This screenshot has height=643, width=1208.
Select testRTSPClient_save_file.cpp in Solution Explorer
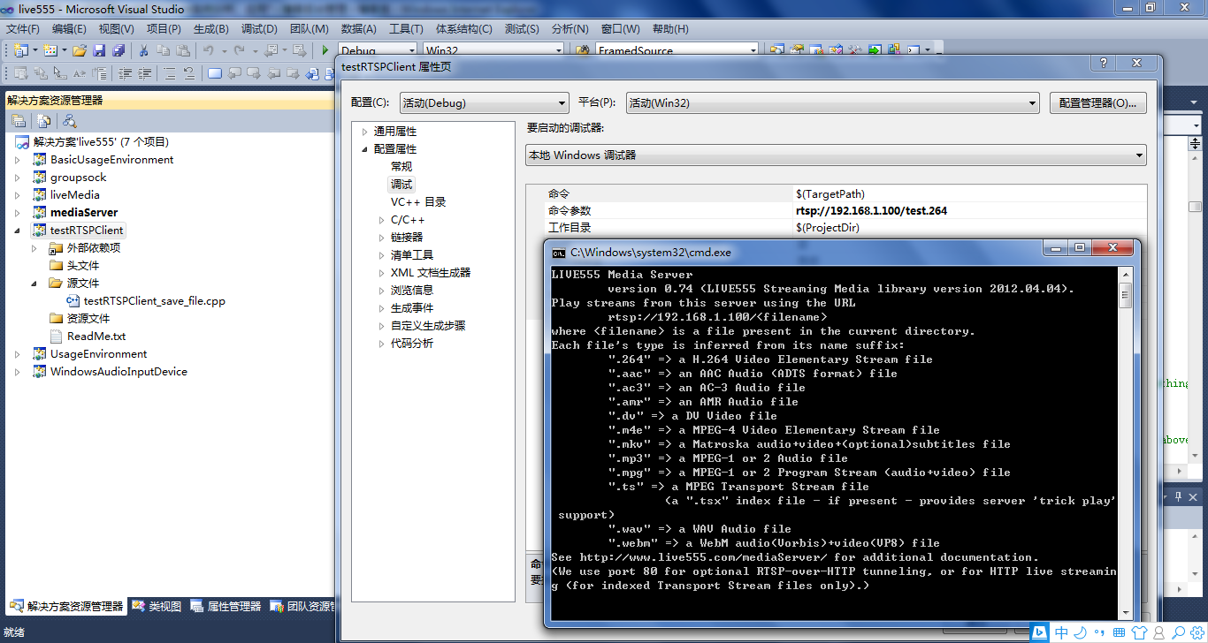(155, 301)
